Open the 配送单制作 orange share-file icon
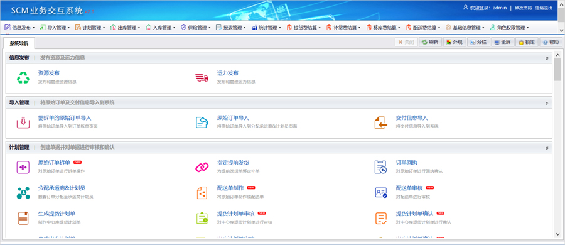 (x=202, y=193)
